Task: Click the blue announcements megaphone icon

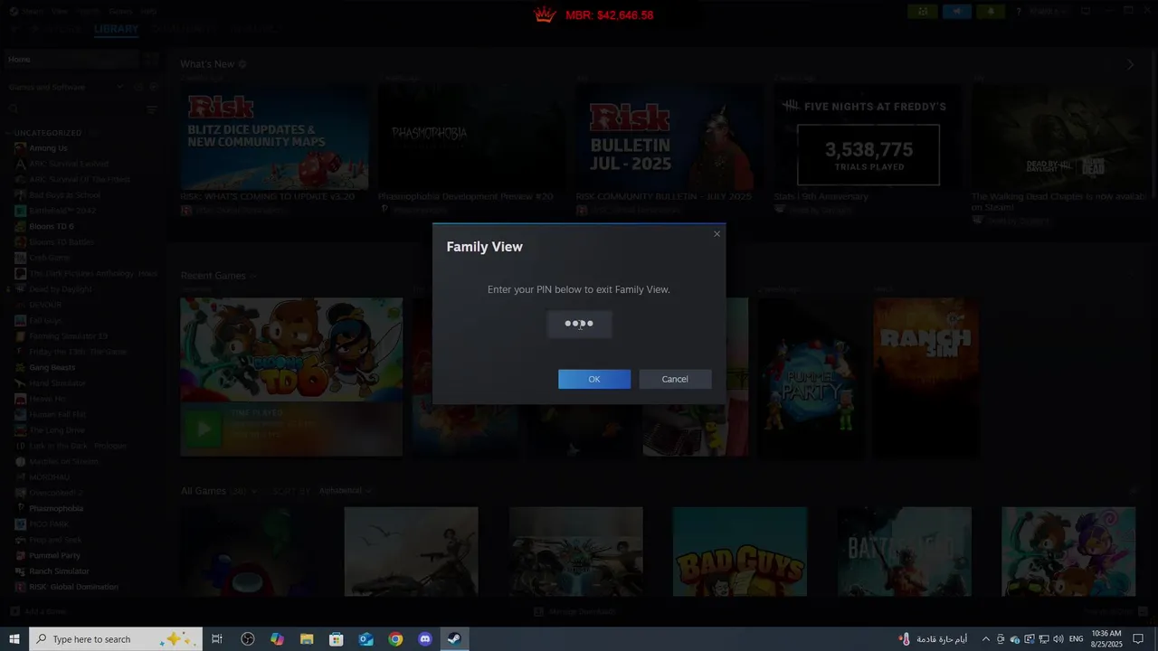Action: 956,11
